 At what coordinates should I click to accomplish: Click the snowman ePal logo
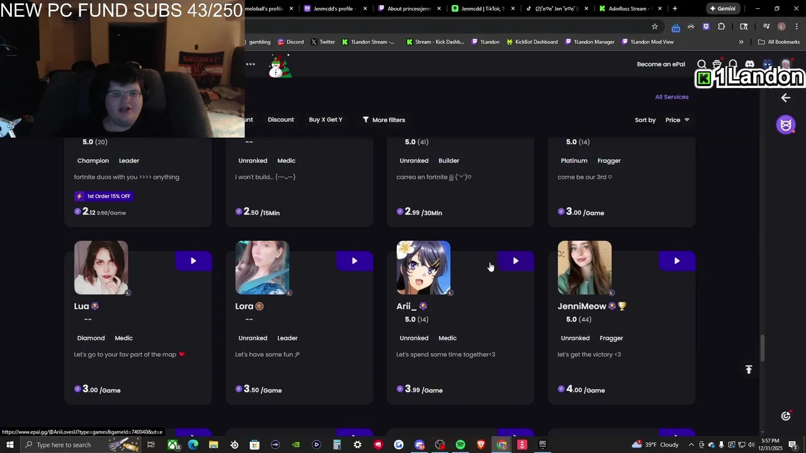(x=280, y=65)
